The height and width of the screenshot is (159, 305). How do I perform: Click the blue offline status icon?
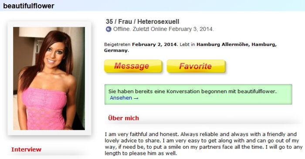point(108,29)
